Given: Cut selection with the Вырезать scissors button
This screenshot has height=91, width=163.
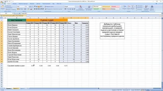Looking at the screenshot, I should coord(8,6).
